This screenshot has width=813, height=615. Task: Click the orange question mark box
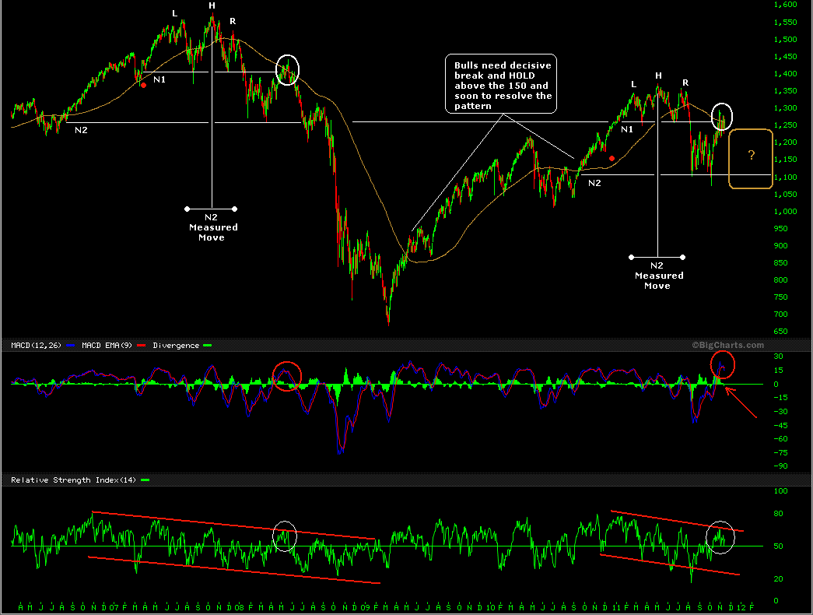pos(751,159)
